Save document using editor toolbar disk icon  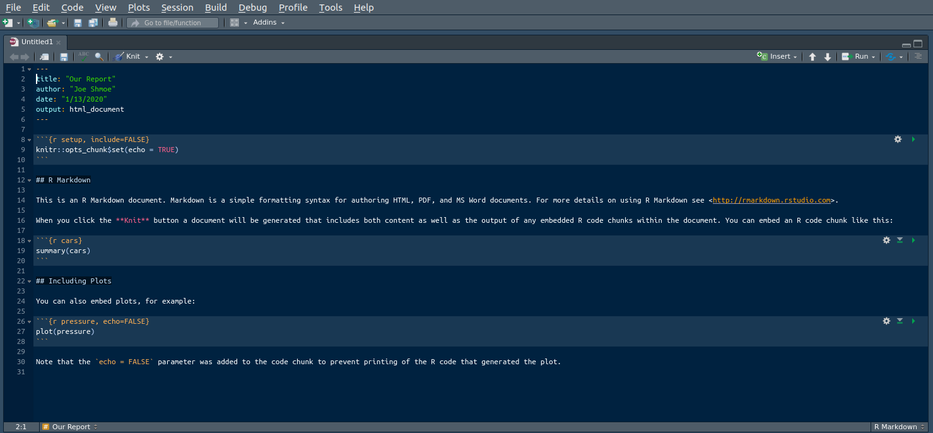64,57
